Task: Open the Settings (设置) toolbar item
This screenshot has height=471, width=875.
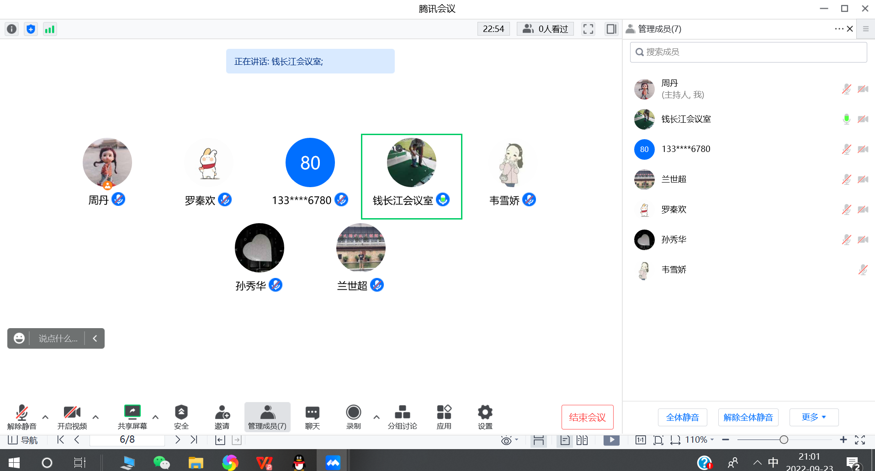Action: click(485, 417)
